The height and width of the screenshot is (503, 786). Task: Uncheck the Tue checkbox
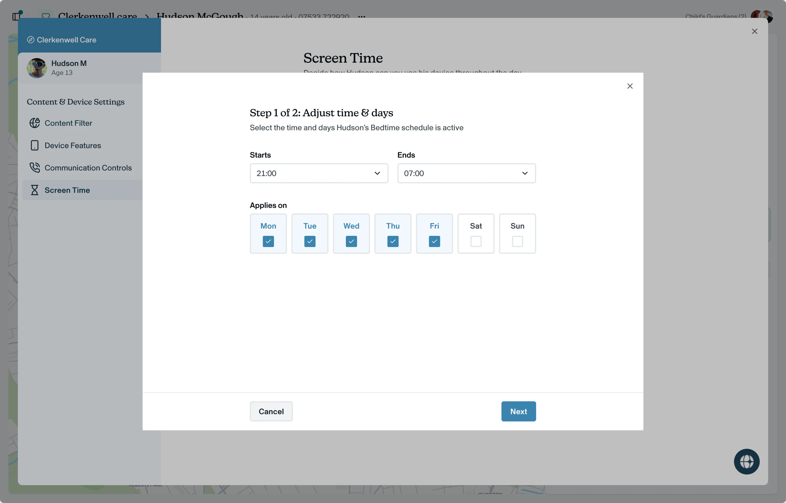[310, 241]
